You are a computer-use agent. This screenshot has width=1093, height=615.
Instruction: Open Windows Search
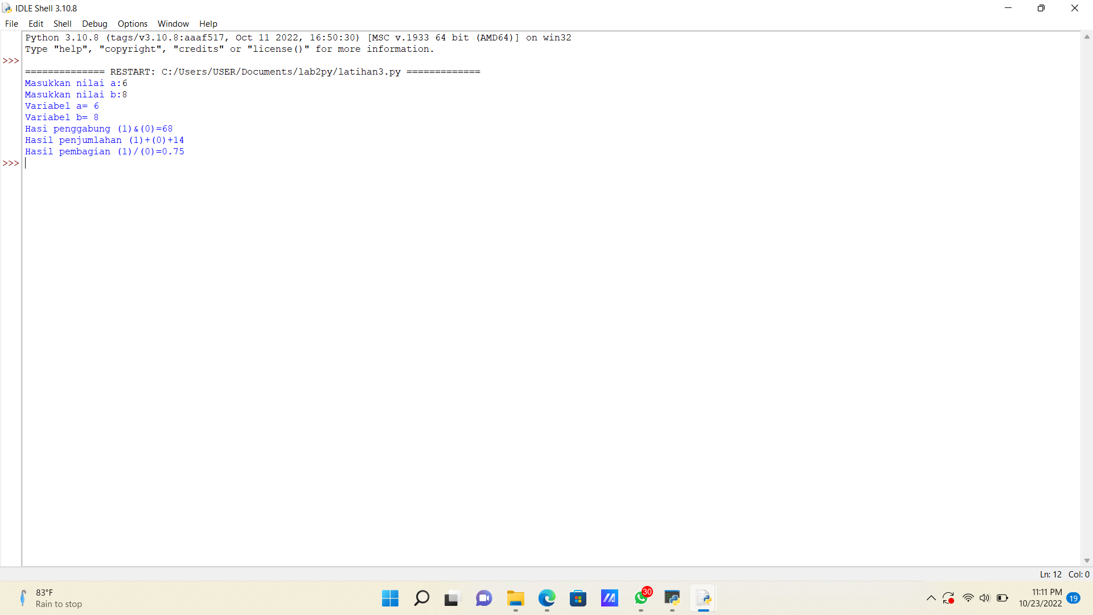point(422,598)
